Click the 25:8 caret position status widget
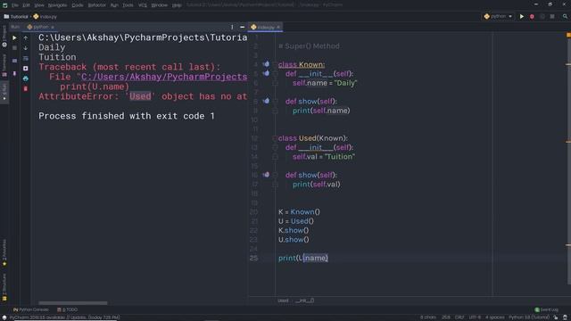The image size is (571, 321). [x=446, y=317]
